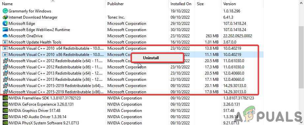Click the Visual C++ 2015-2019 (x64) icon
304x125 pixels.
(5, 85)
